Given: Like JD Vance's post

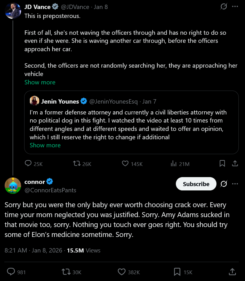Looking at the screenshot, I should (125, 163).
